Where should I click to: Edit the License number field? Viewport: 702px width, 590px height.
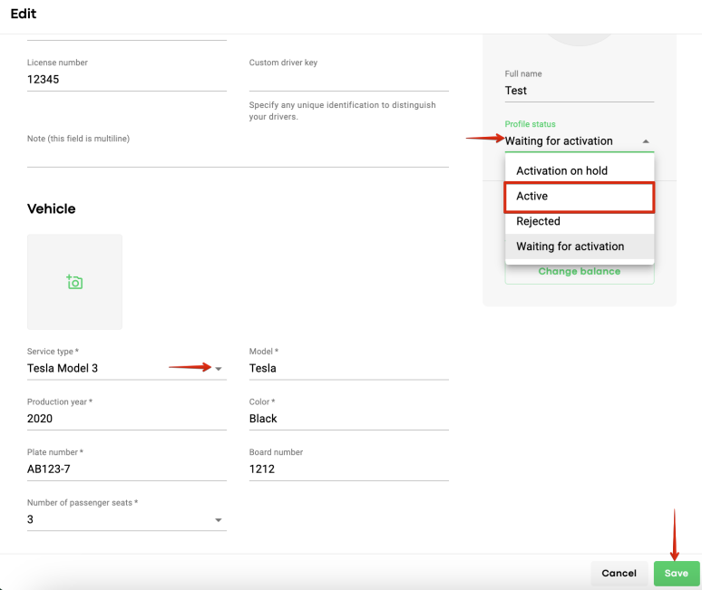(x=127, y=80)
